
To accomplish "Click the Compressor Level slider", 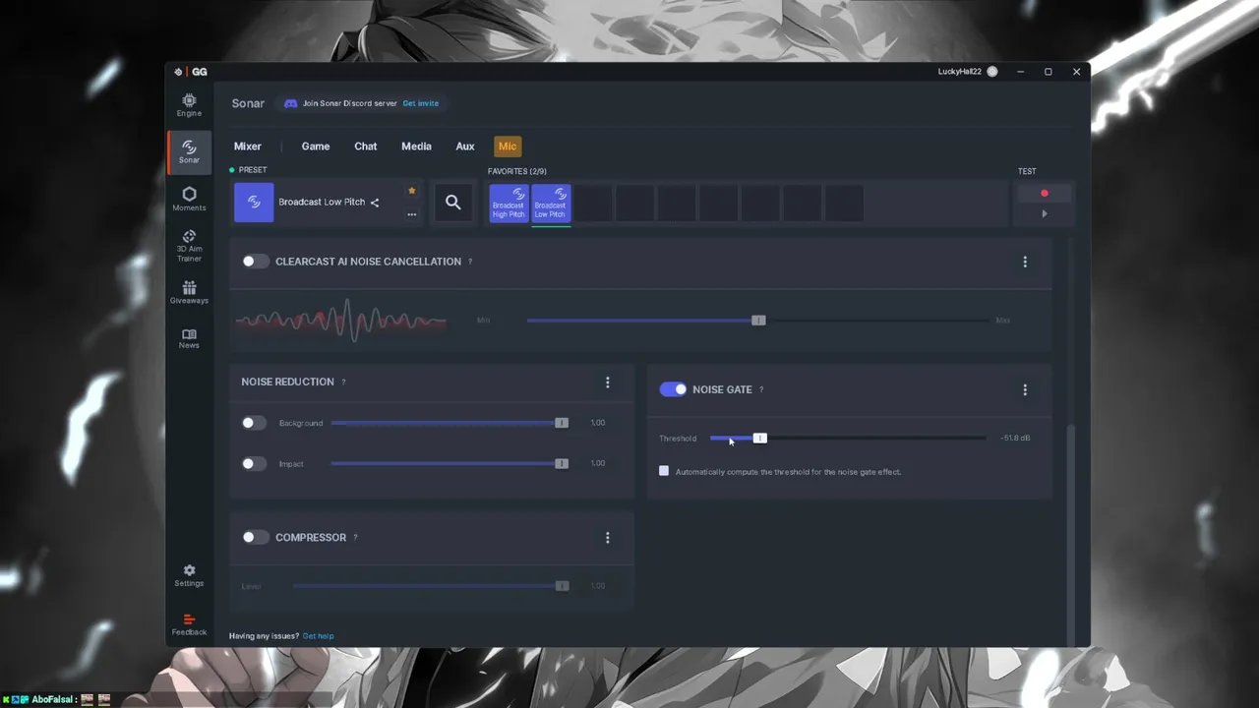I will click(x=430, y=586).
